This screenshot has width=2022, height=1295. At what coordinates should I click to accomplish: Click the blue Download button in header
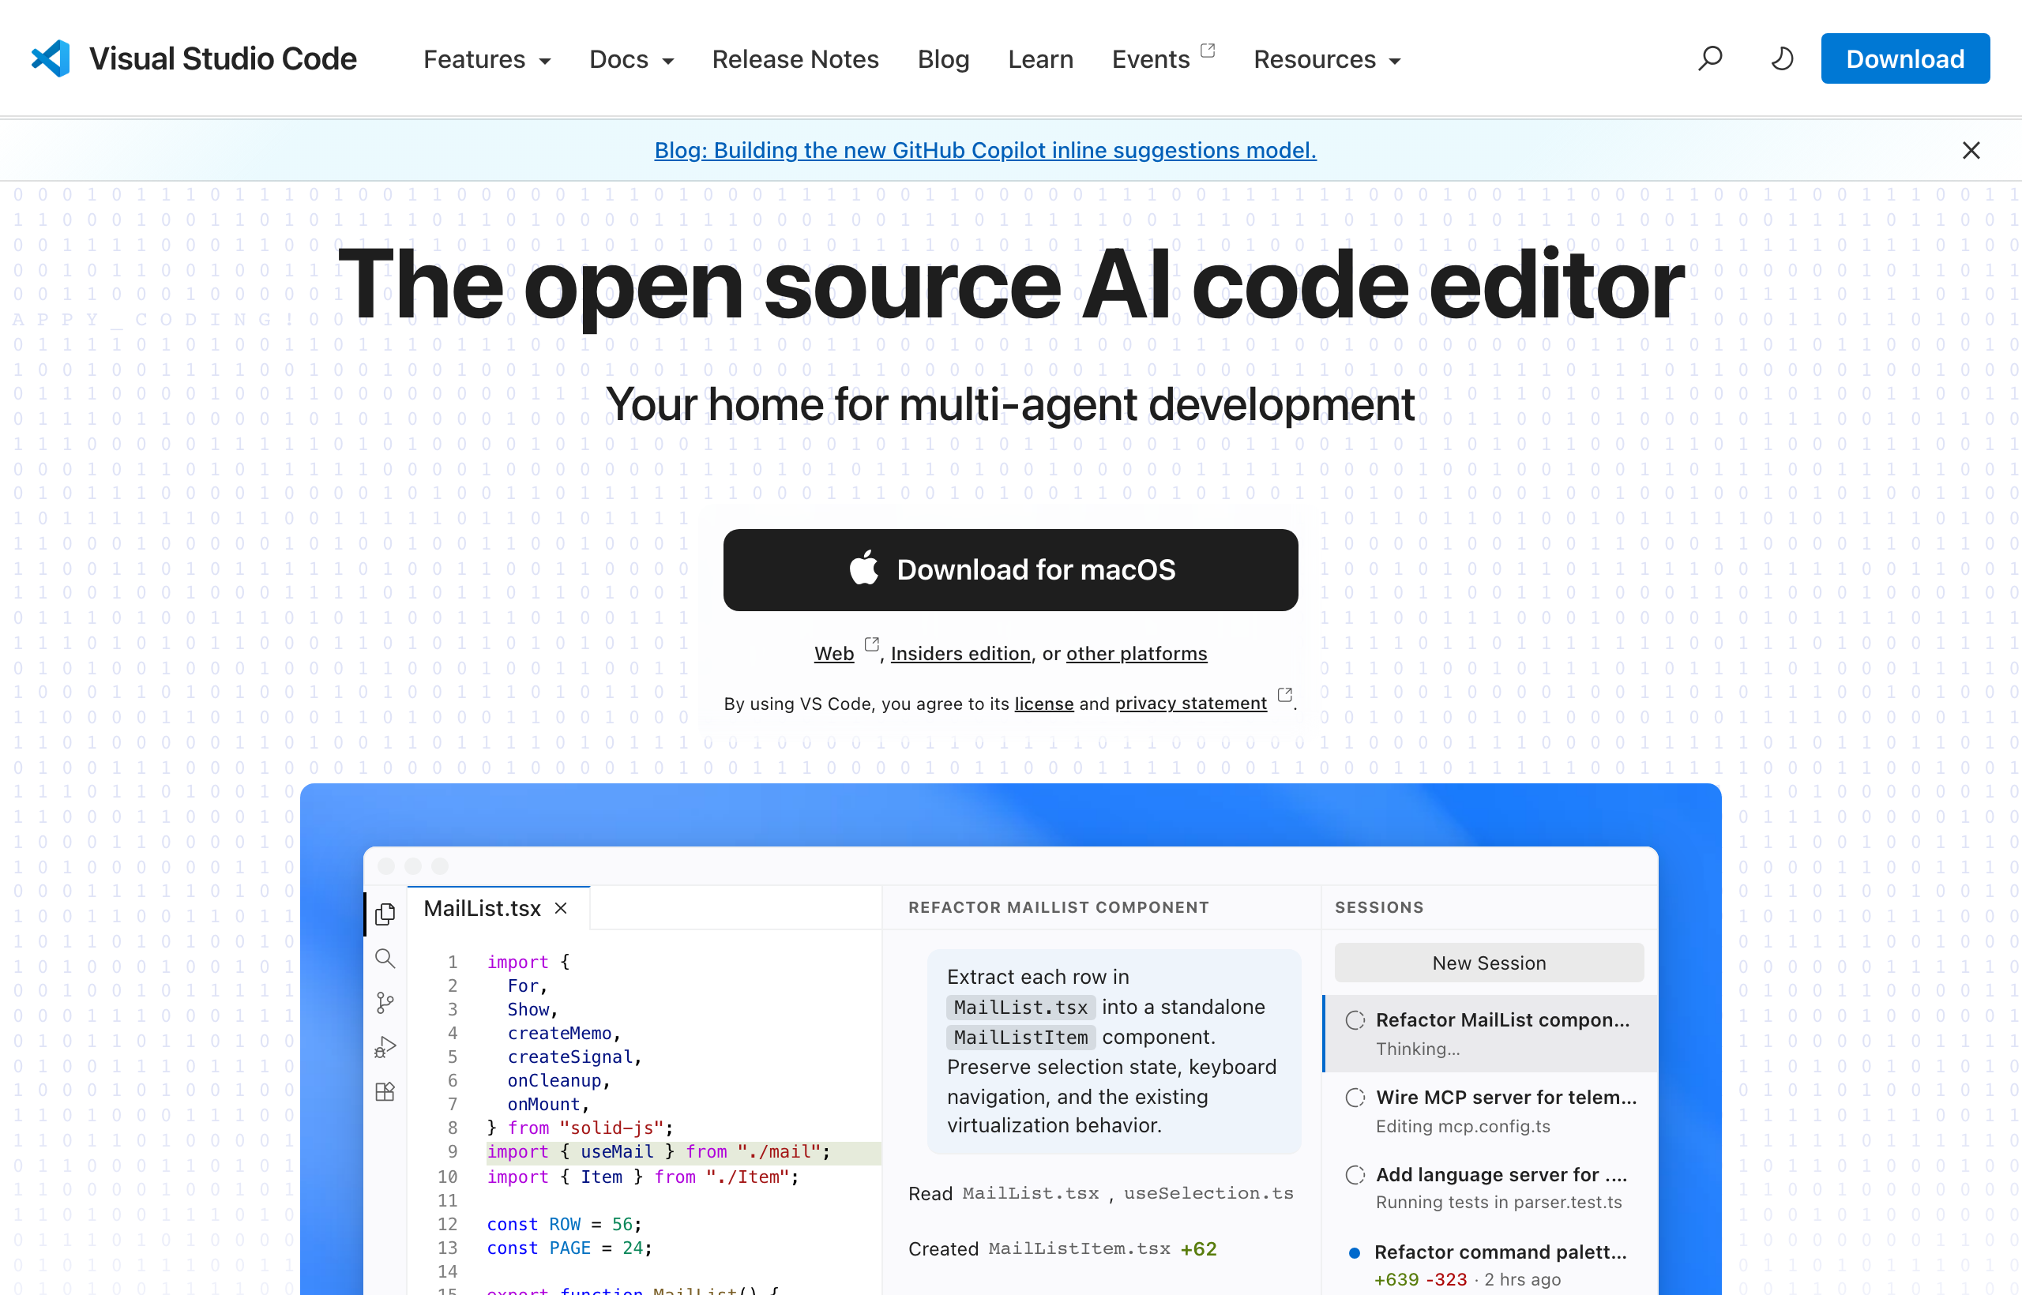(x=1905, y=59)
